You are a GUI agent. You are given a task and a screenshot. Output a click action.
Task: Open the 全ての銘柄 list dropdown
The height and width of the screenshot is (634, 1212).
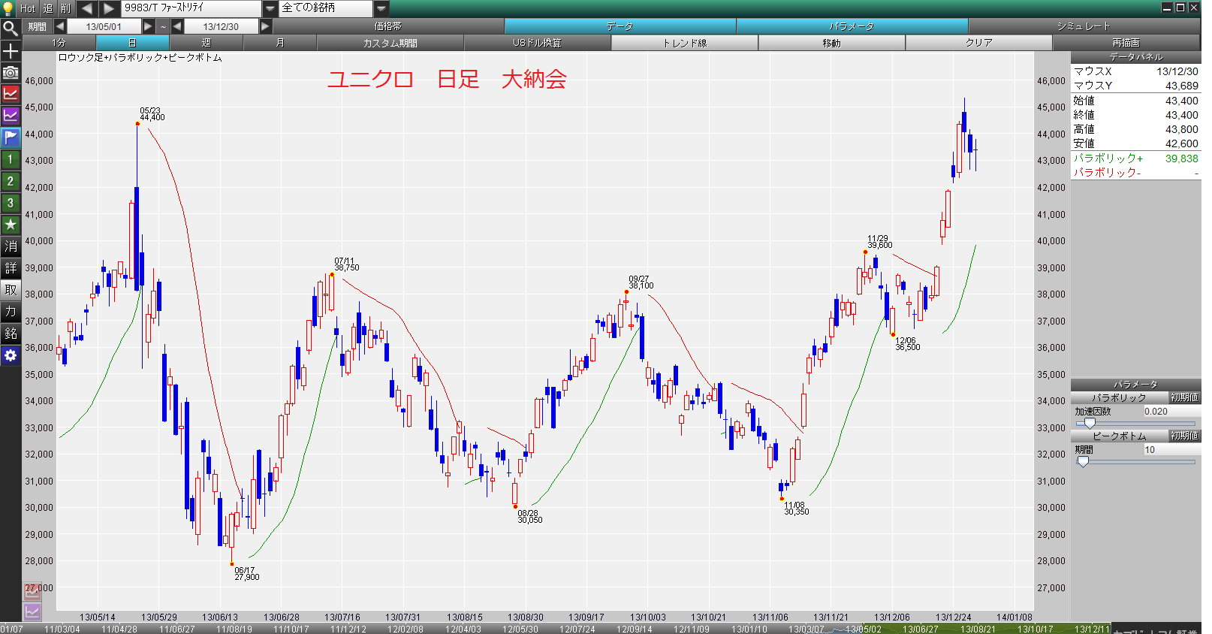pyautogui.click(x=381, y=8)
